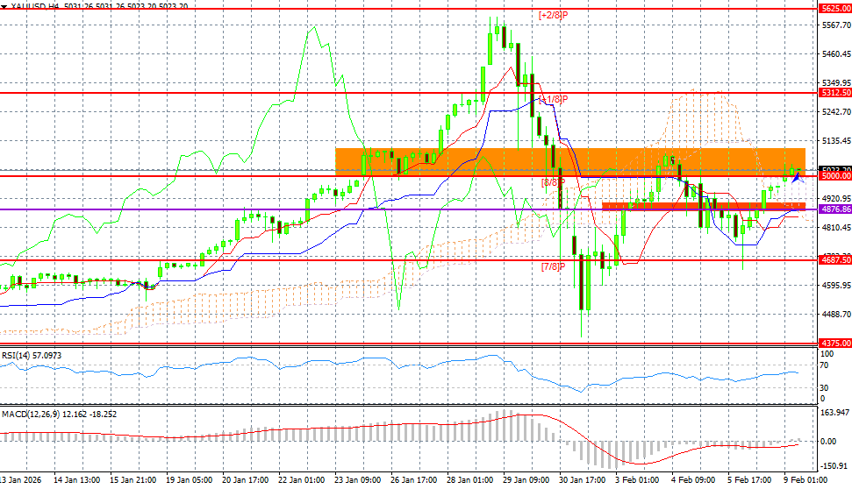Click the 28 Jan 01:00 time label
This screenshot has width=852, height=489.
[x=470, y=480]
